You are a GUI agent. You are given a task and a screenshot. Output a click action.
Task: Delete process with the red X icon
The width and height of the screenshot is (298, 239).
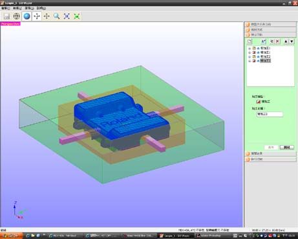pyautogui.click(x=277, y=41)
